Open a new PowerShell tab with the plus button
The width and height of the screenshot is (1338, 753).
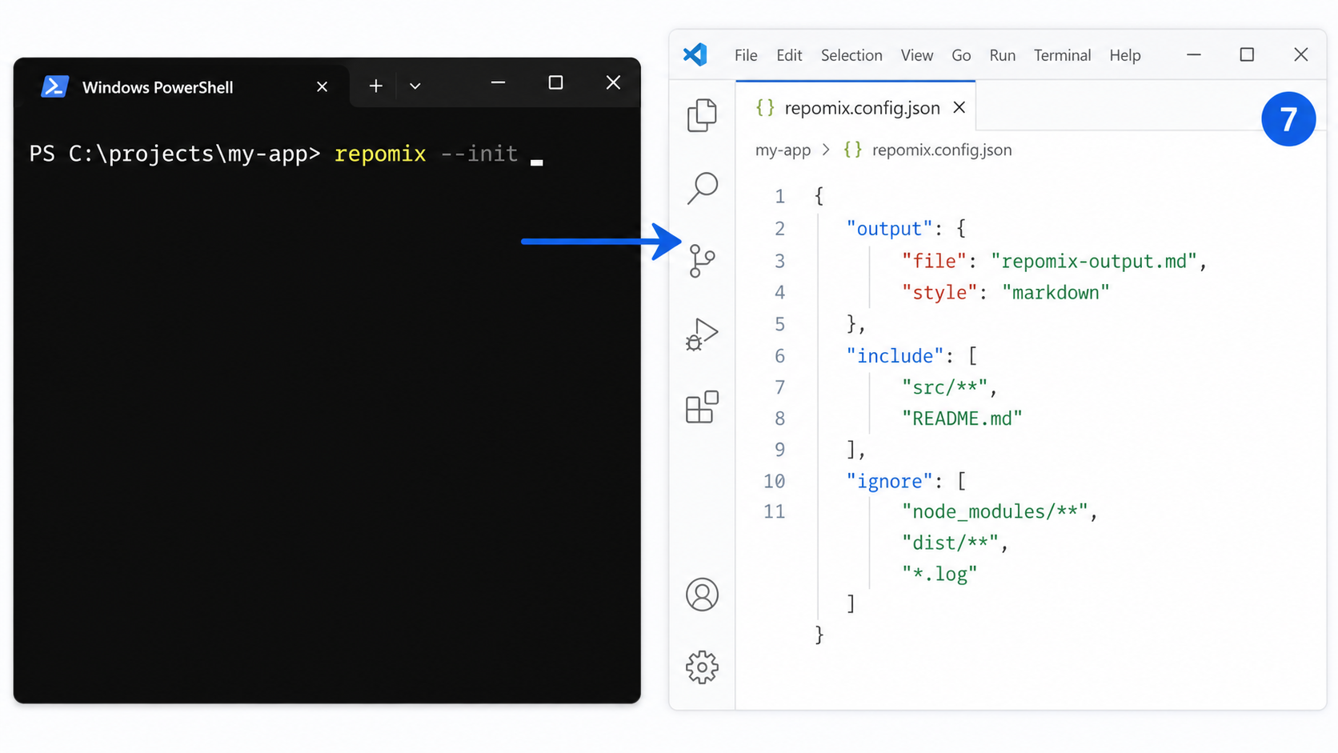coord(375,86)
